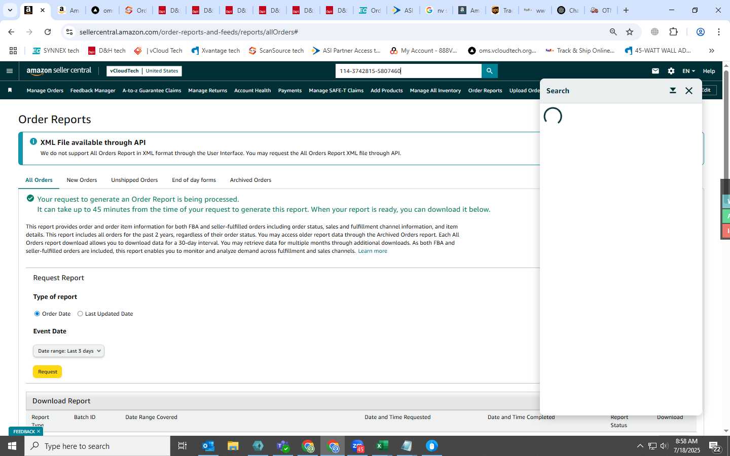Open Microsoft Teams from the taskbar
Screen dimensions: 730x456
click(x=283, y=446)
